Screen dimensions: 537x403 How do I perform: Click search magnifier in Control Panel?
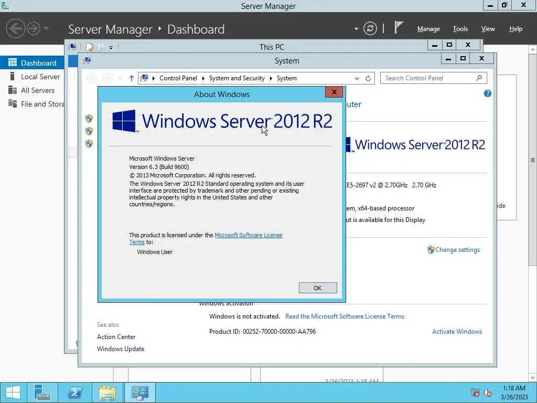pyautogui.click(x=479, y=78)
